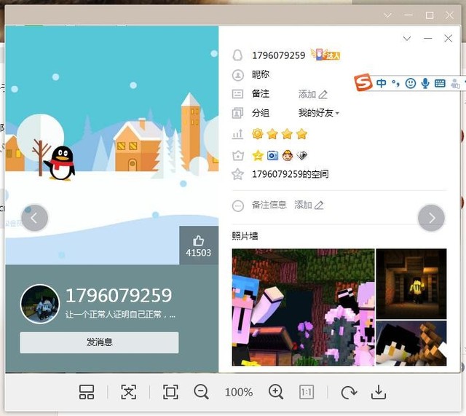Click 添加 next to 备注 to add remark
This screenshot has width=466, height=416.
tap(313, 94)
